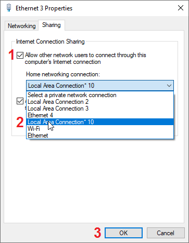Open the Sharing tab
The image size is (189, 243).
52,25
